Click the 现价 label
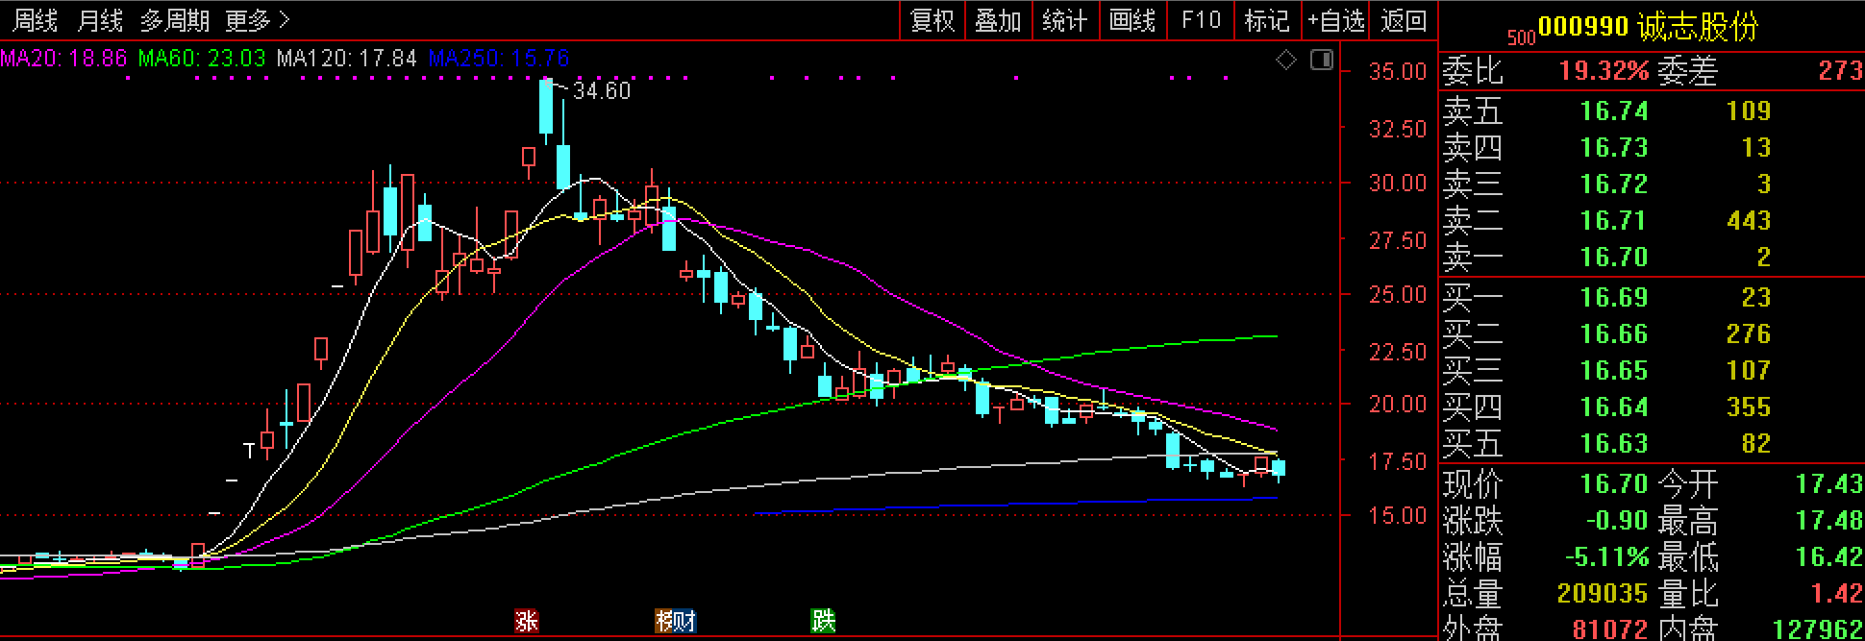 click(1472, 484)
